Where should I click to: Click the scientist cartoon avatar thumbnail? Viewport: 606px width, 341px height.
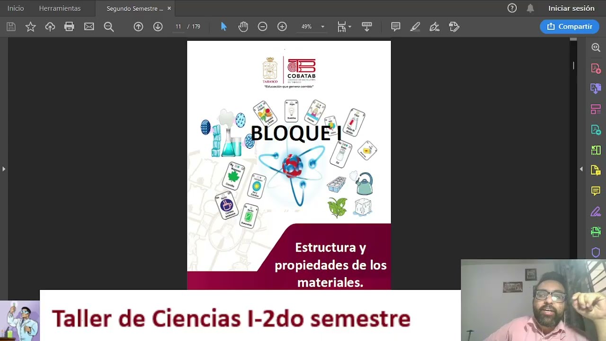20,321
